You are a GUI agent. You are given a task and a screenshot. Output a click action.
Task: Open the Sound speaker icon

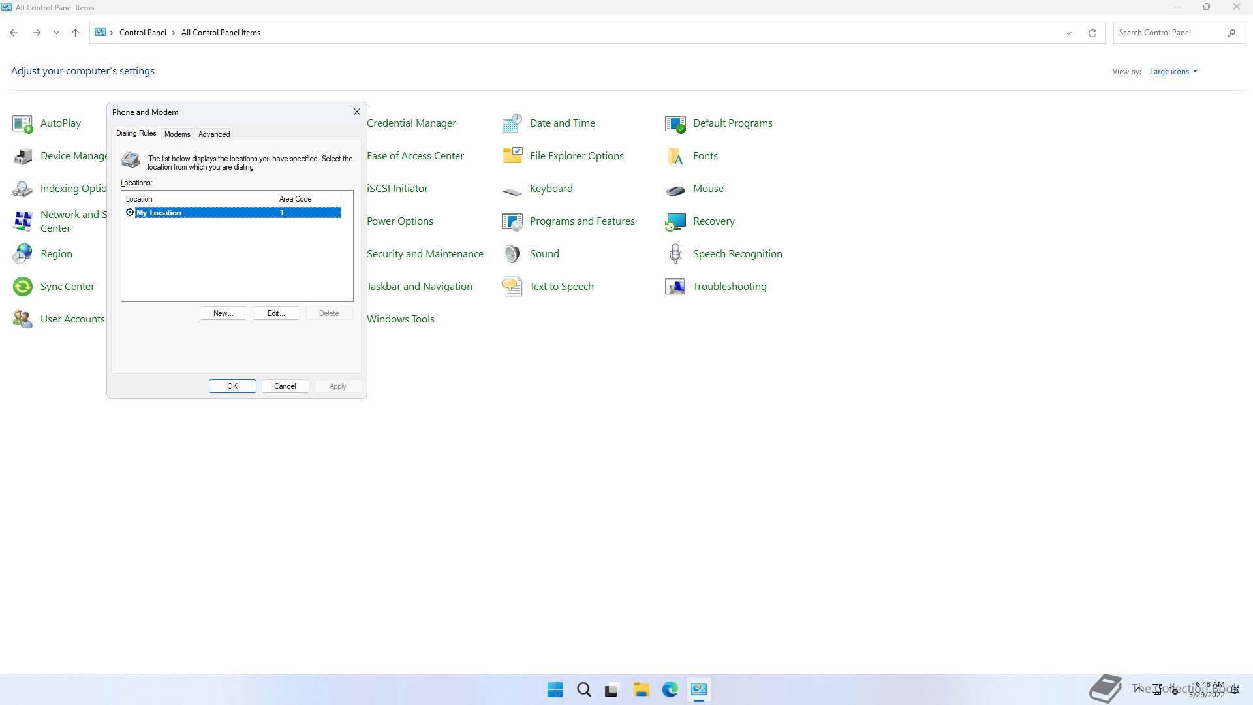point(512,254)
